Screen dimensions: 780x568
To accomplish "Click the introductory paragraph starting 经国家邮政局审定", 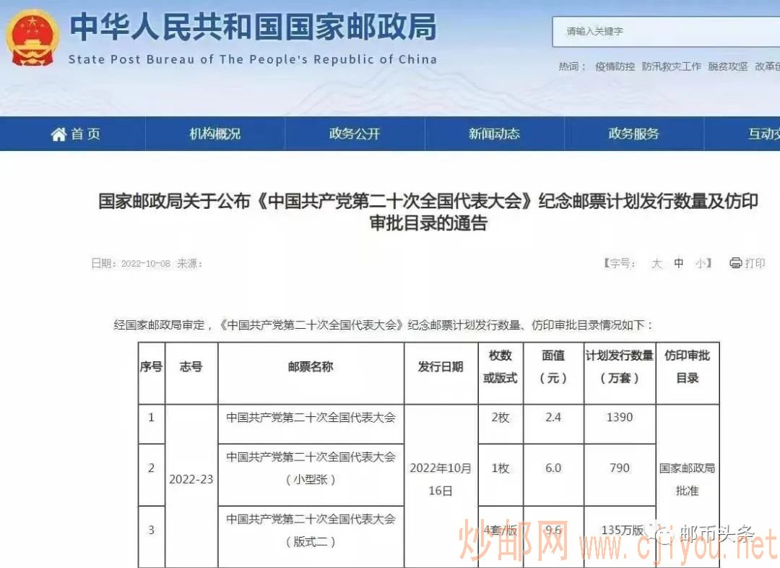I will click(x=383, y=326).
